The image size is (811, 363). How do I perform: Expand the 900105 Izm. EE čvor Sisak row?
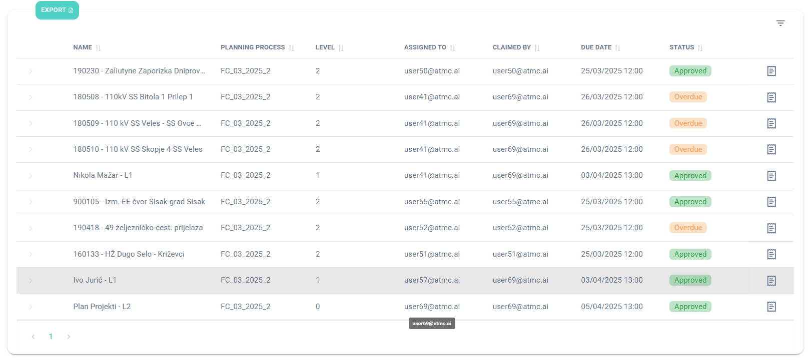click(31, 202)
